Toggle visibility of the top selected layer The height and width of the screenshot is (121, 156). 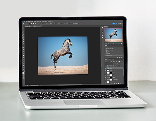coord(105,68)
